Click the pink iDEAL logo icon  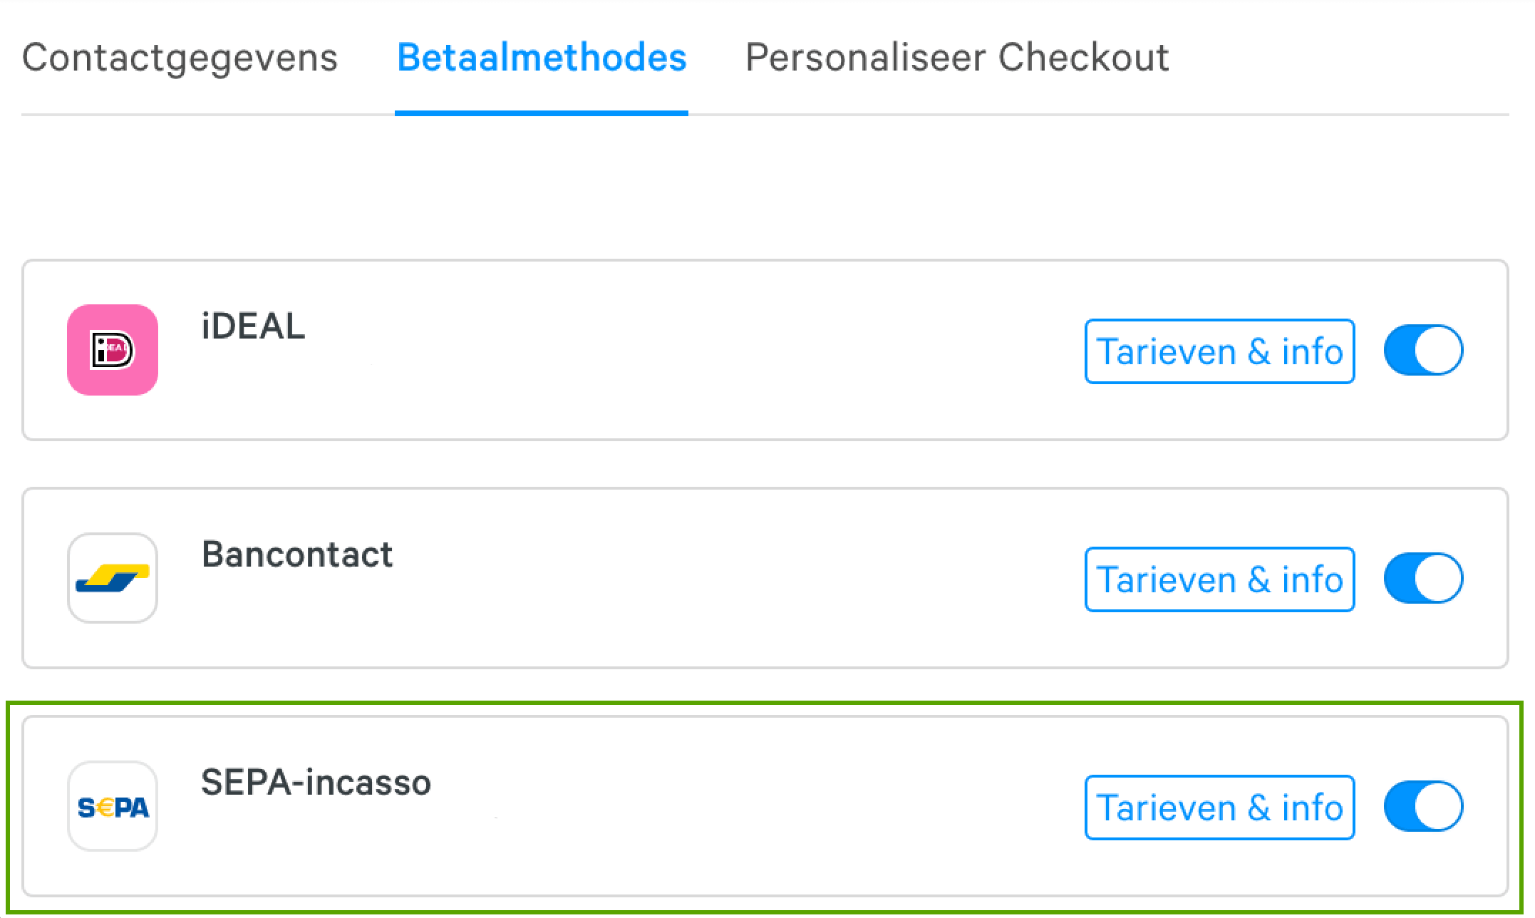point(113,350)
